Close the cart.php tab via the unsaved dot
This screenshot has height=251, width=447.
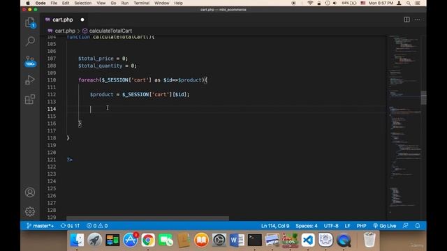pos(82,20)
